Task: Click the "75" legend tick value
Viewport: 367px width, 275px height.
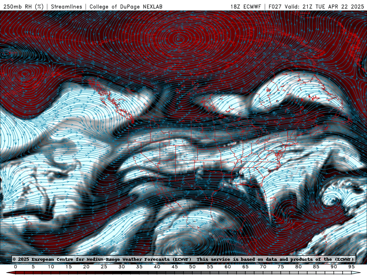Action: coord(281,267)
